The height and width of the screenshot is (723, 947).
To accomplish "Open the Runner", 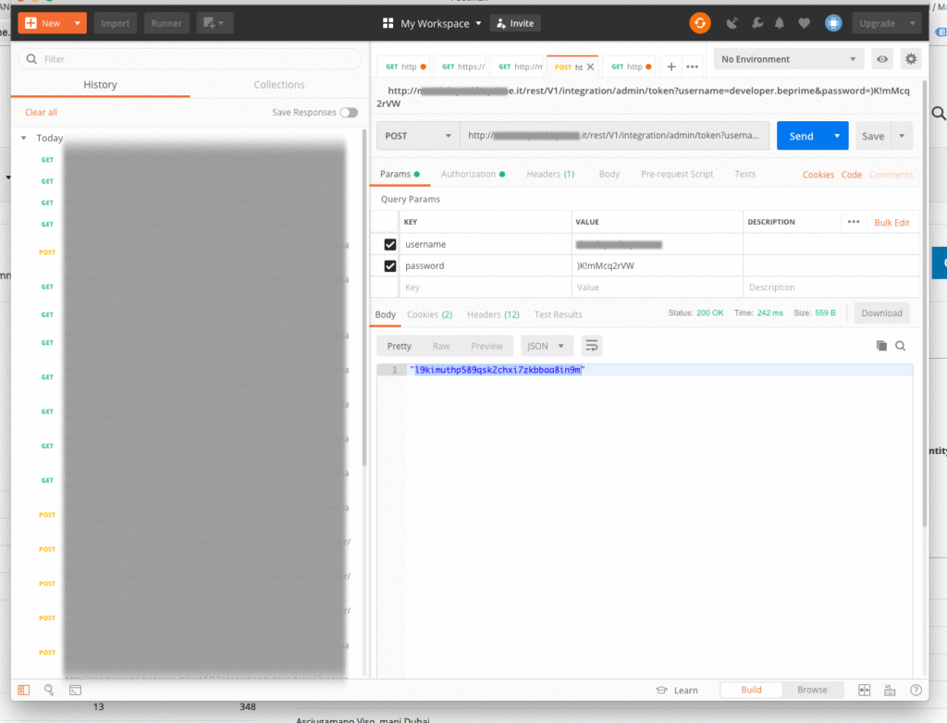I will point(166,23).
